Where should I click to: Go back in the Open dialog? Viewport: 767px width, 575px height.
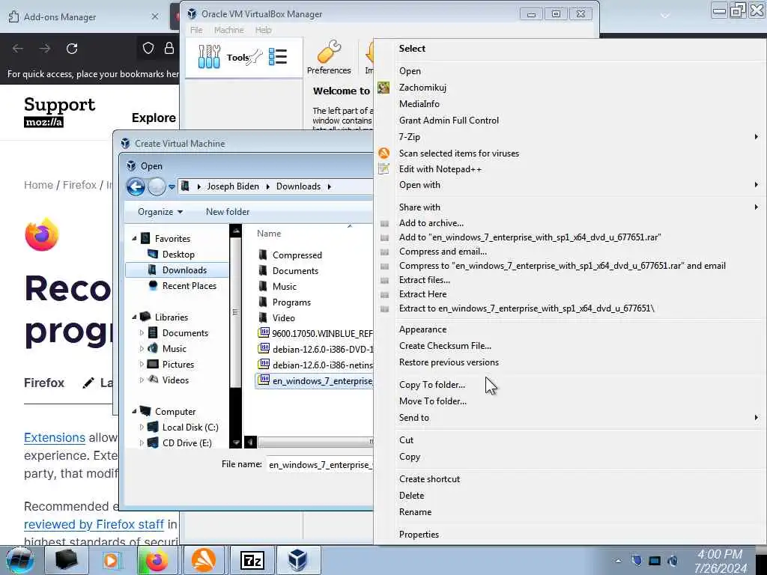(136, 186)
